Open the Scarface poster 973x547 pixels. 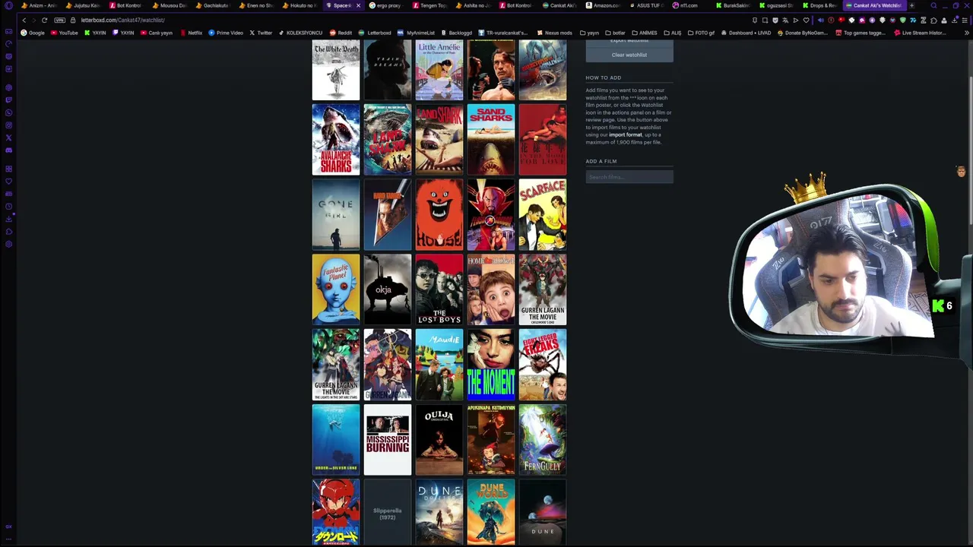[543, 214]
